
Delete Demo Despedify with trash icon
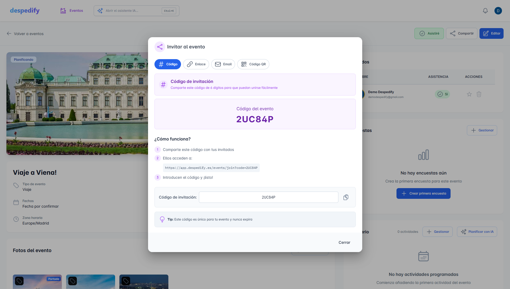(479, 94)
